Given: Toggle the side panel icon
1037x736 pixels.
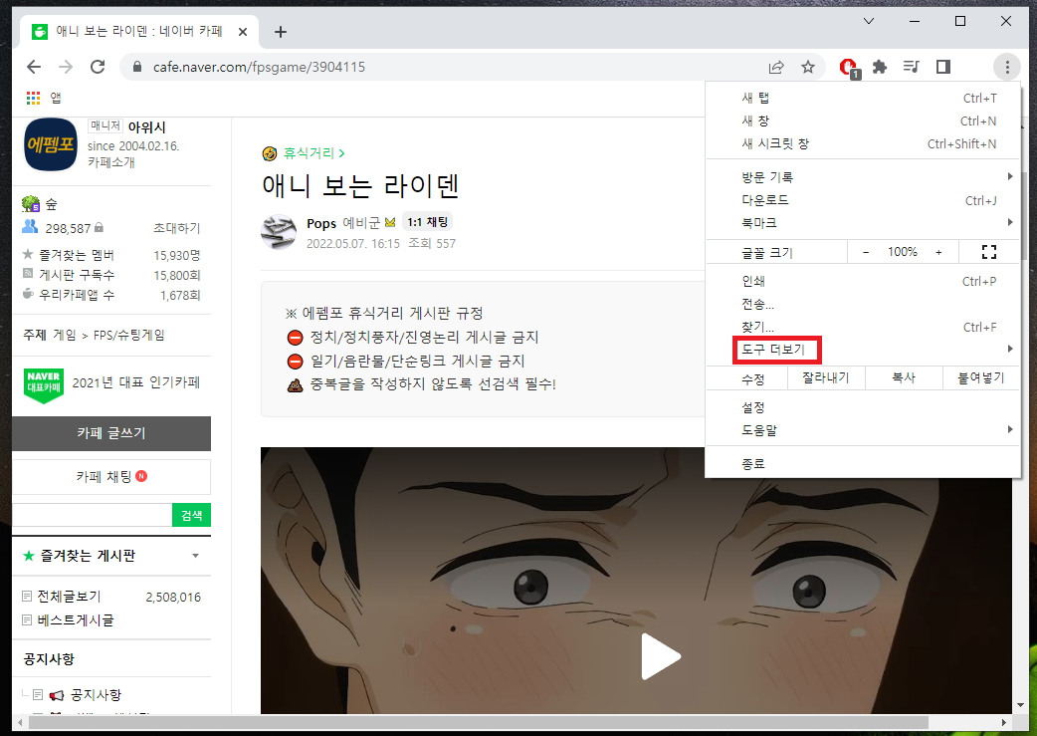Looking at the screenshot, I should [943, 67].
